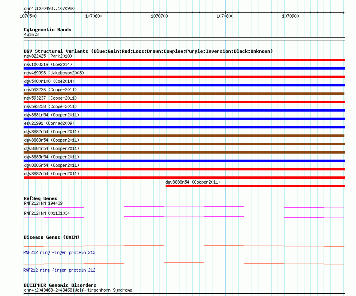356x296 pixels.
Task: Select variant label nsv593237 (Cooper2011)
Action: pos(50,98)
